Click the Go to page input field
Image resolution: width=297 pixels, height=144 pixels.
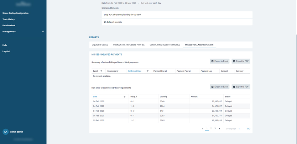click(240, 129)
